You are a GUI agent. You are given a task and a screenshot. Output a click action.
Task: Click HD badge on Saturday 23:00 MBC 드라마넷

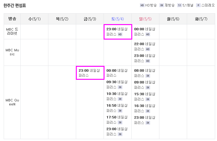[x=120, y=34]
